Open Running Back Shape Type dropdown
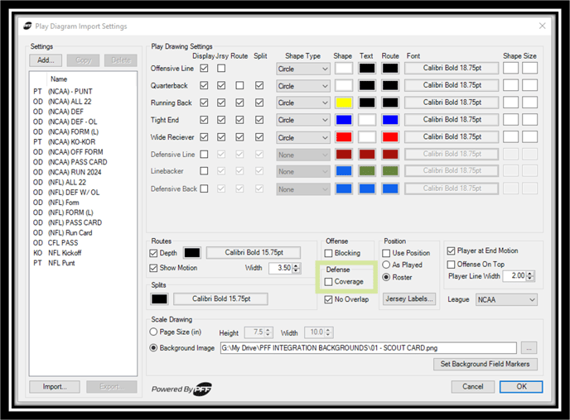This screenshot has width=570, height=420. click(303, 103)
